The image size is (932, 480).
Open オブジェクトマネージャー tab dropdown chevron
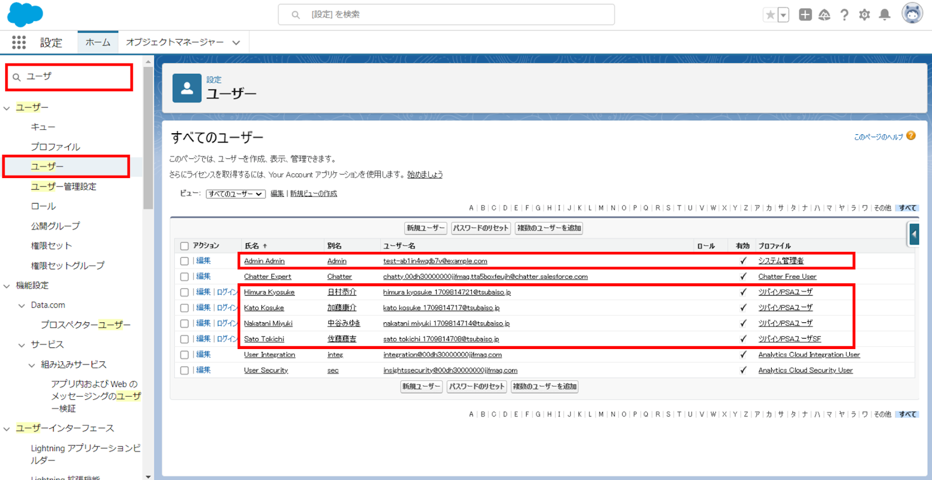point(236,42)
